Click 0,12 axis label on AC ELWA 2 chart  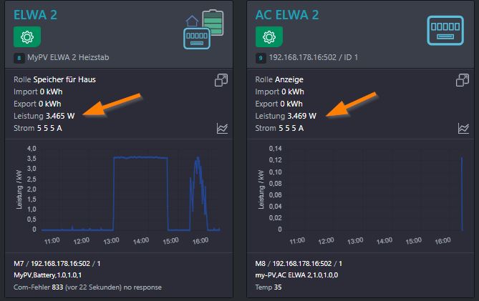point(275,160)
